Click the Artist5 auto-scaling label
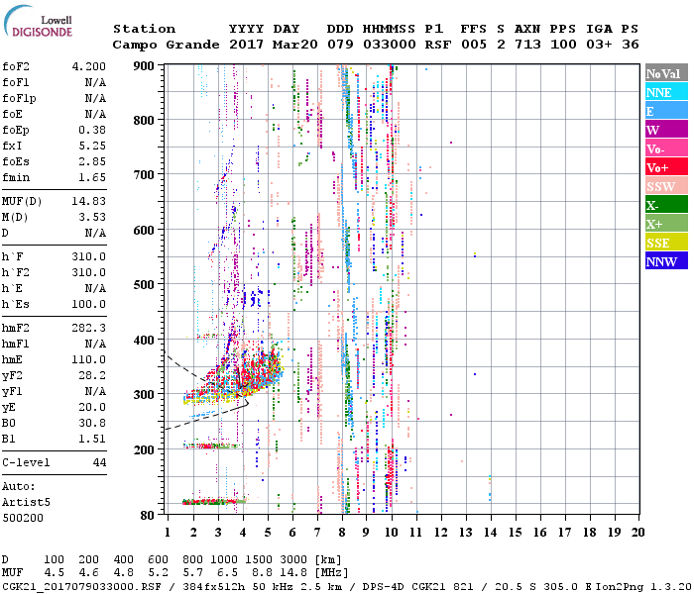Screen dimensions: 694x594 26,503
